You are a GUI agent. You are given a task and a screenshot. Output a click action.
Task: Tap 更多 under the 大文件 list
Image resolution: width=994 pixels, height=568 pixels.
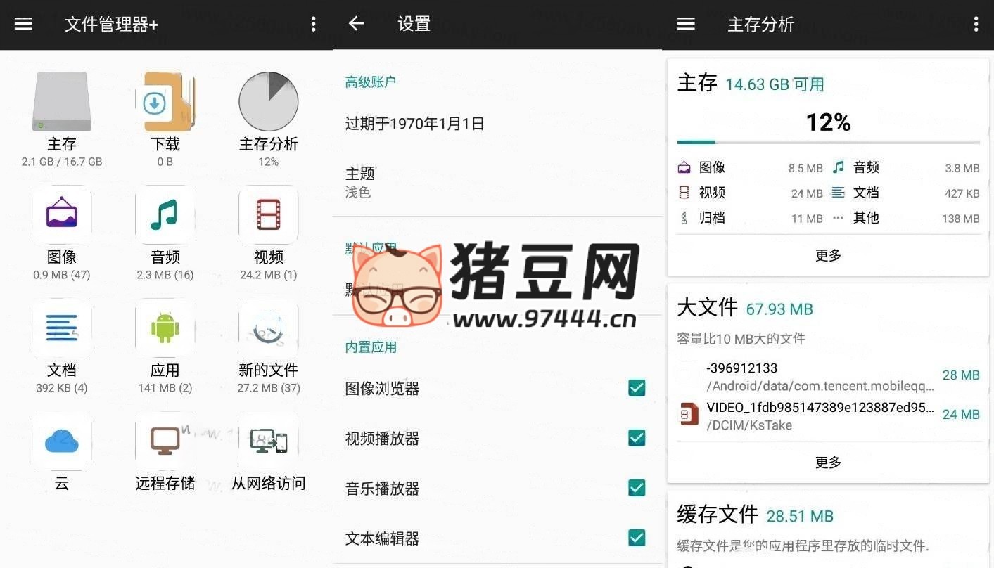[x=828, y=463]
